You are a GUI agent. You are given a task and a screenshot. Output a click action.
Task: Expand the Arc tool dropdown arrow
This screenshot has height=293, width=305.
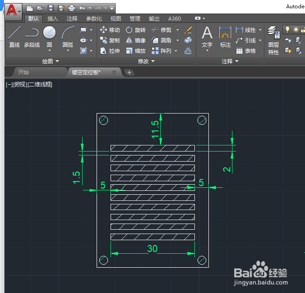coord(68,51)
